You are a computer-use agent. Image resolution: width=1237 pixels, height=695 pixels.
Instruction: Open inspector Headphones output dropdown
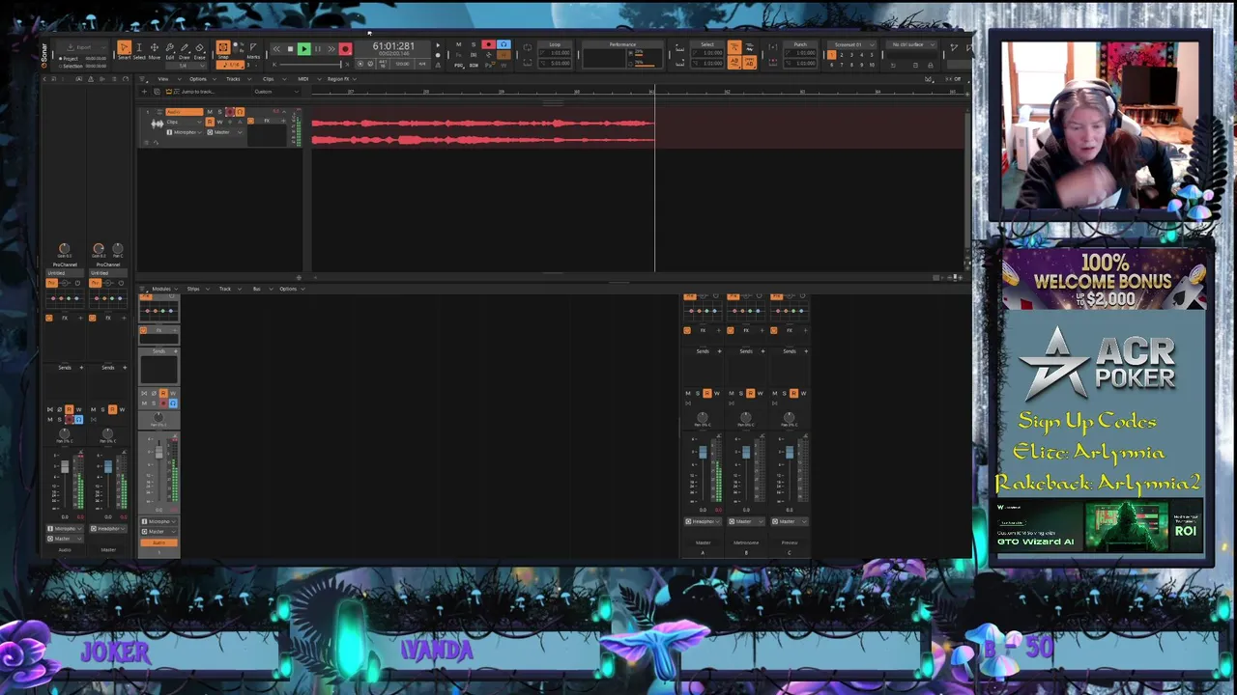(107, 529)
